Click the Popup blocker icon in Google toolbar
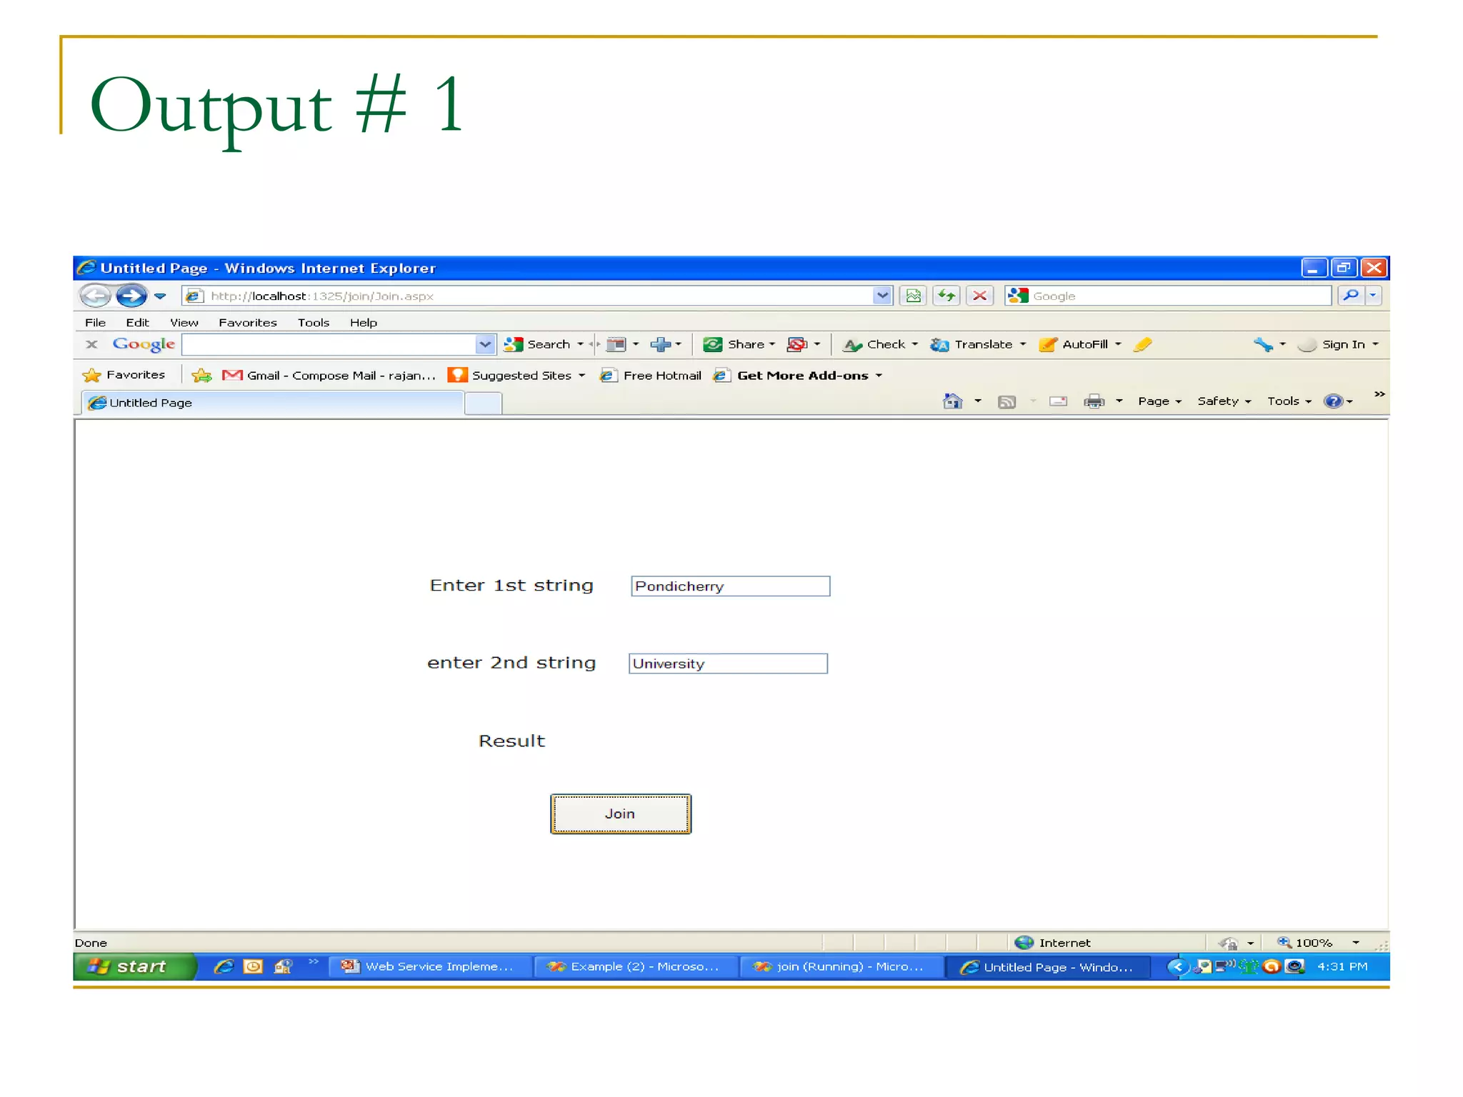 (x=797, y=344)
